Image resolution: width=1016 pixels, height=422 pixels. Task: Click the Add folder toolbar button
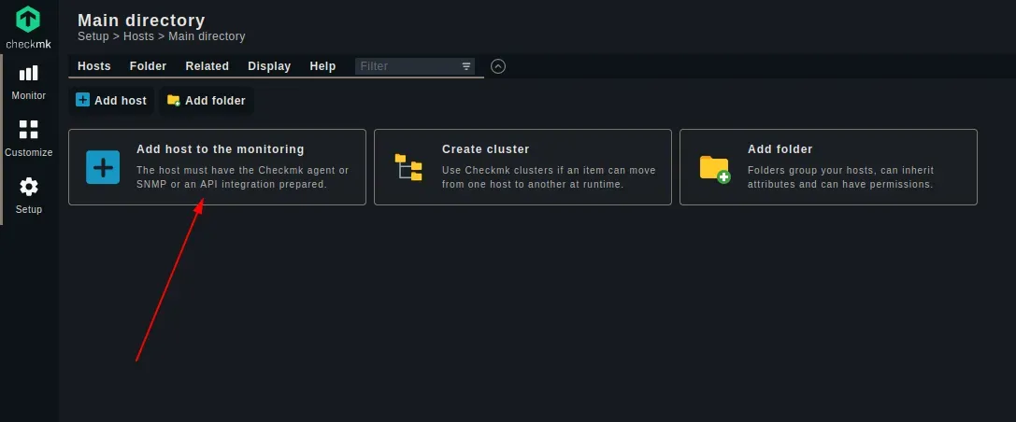click(x=207, y=100)
